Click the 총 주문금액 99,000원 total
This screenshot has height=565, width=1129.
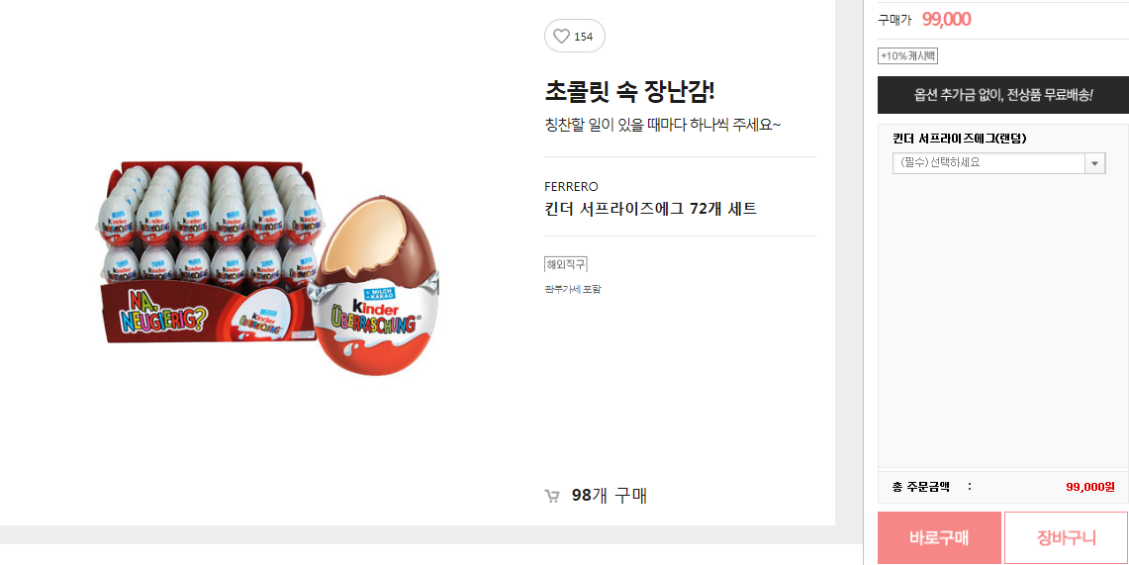point(1003,487)
